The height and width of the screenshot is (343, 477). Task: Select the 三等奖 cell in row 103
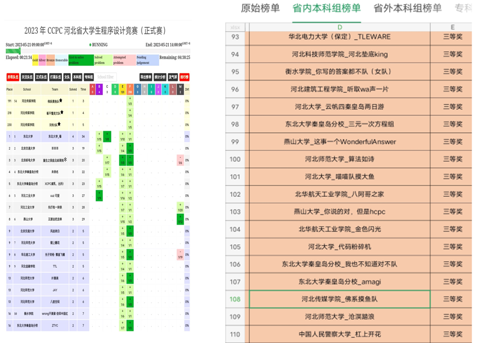[x=452, y=212]
